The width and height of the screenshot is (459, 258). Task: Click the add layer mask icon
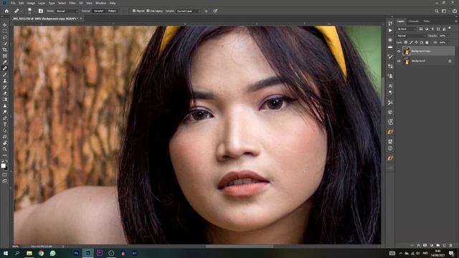click(x=425, y=245)
